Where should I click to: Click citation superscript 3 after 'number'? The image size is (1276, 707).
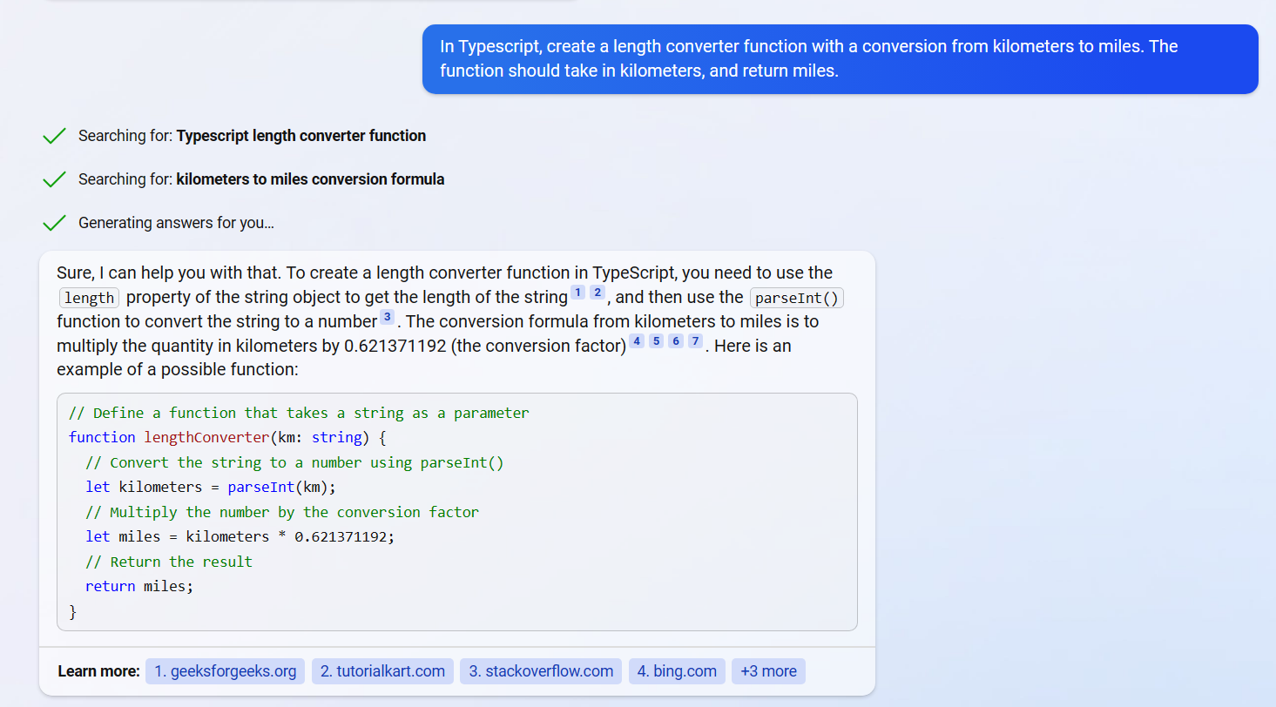[388, 317]
